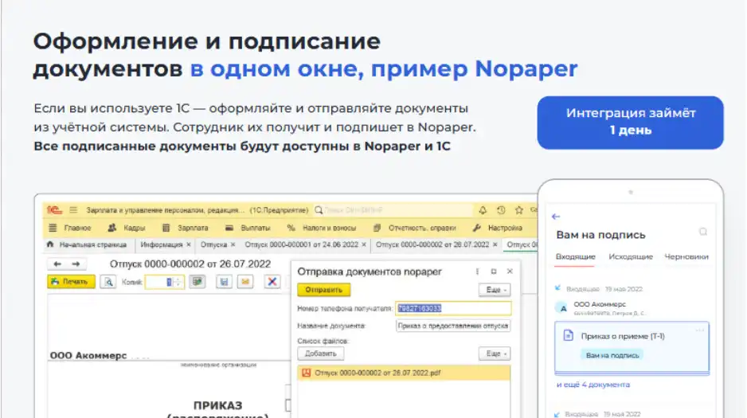Screen dimensions: 747x418
Task: Open the 1C hamburger menu icon
Action: coord(73,209)
